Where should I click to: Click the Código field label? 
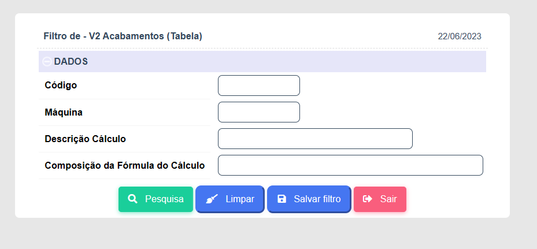61,86
